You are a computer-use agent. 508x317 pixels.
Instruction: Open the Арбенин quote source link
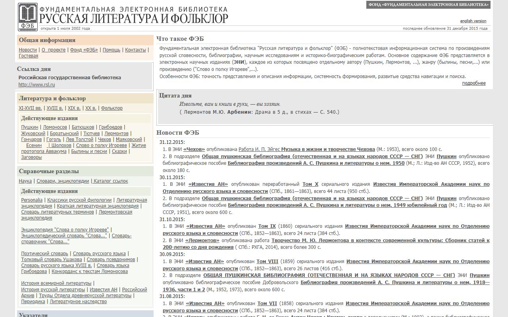(x=239, y=112)
